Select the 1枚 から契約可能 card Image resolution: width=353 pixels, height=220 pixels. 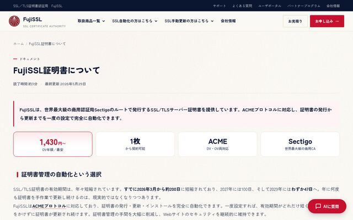[x=135, y=144]
